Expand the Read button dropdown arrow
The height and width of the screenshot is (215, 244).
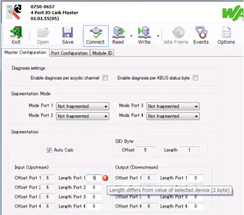click(131, 36)
